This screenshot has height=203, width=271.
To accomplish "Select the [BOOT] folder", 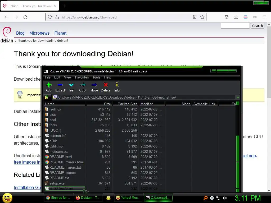I will pos(55,130).
